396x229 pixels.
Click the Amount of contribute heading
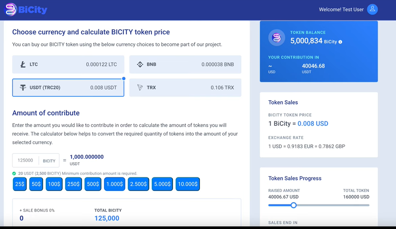click(x=46, y=113)
